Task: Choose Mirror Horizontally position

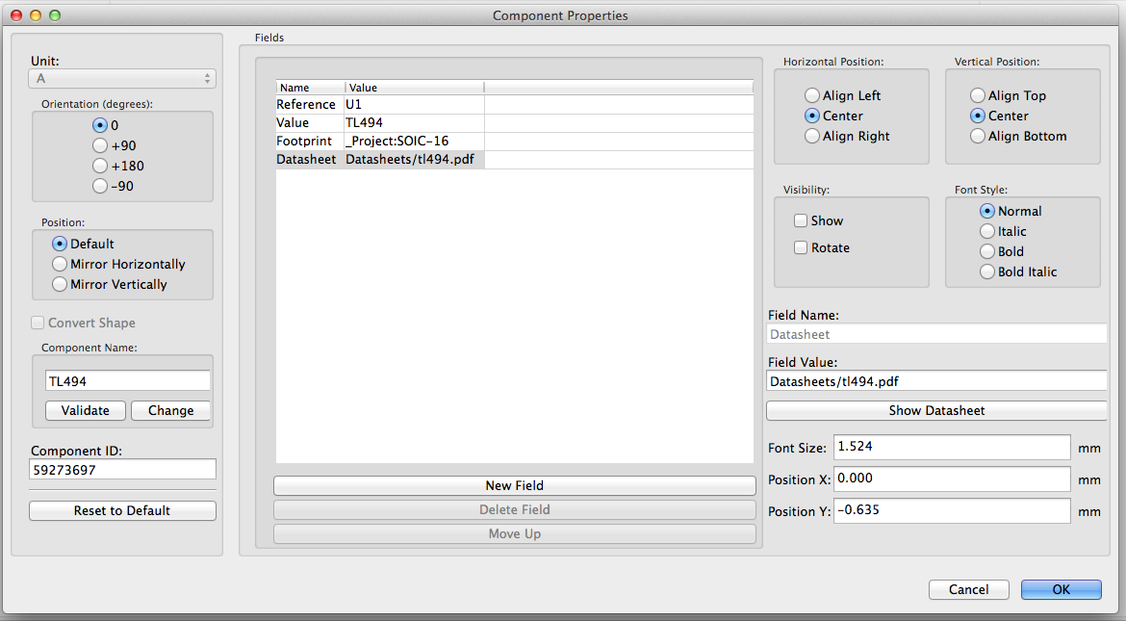Action: click(60, 264)
